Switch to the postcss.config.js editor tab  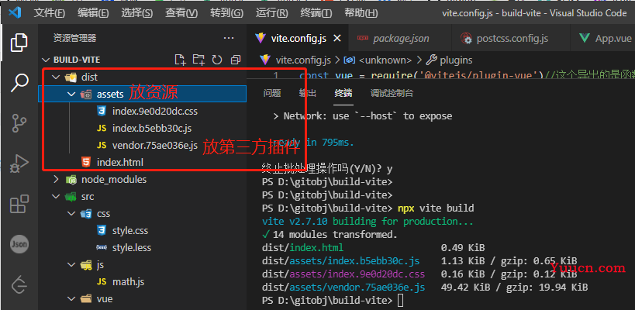click(512, 39)
